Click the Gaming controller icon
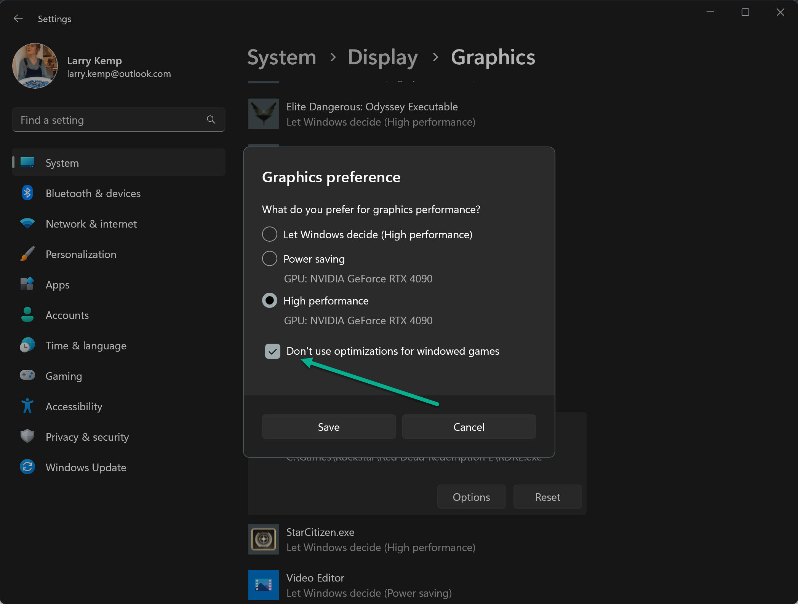The height and width of the screenshot is (604, 798). click(27, 375)
